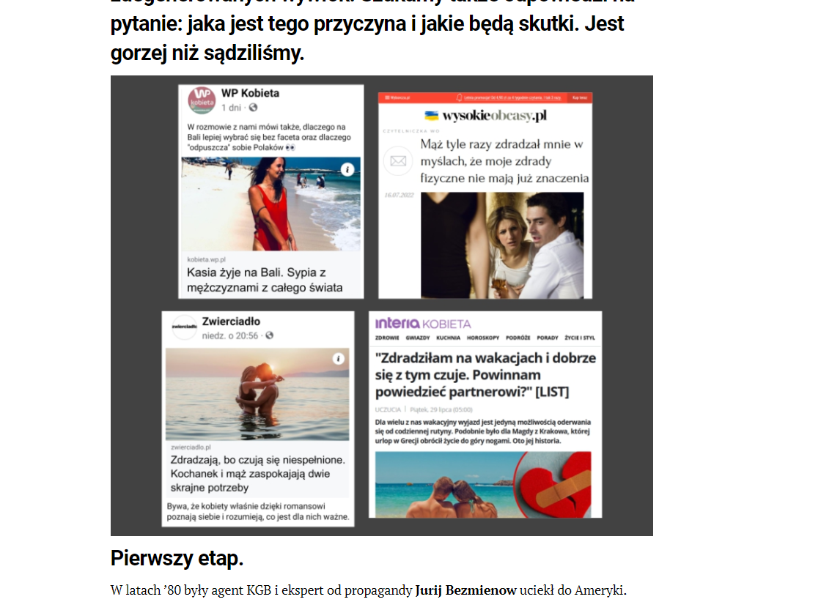Screen dimensions: 821x602
Task: Click the kobieta.wp.pl source link
Action: tap(206, 259)
